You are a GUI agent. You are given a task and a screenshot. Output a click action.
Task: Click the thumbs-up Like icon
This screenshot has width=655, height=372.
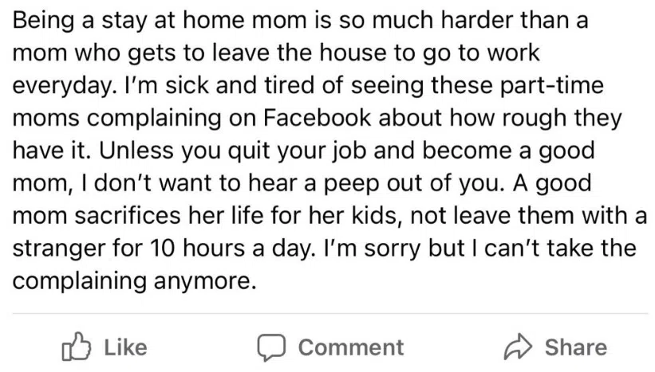click(x=76, y=347)
